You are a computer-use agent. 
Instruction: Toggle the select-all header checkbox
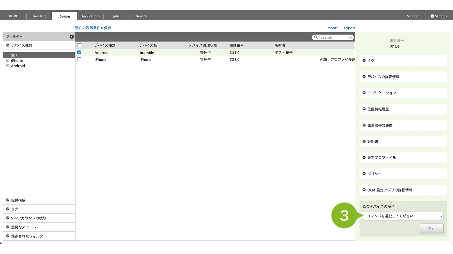(x=79, y=45)
